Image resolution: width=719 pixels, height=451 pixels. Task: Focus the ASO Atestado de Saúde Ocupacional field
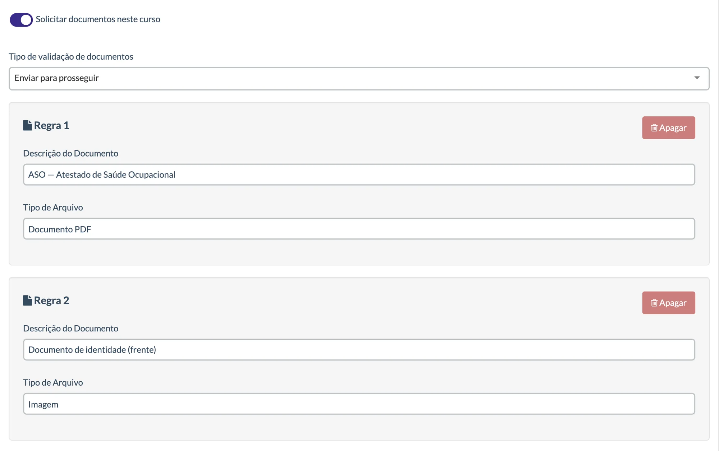(359, 175)
